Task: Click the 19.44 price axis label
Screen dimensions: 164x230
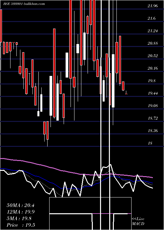Action: coord(153,93)
